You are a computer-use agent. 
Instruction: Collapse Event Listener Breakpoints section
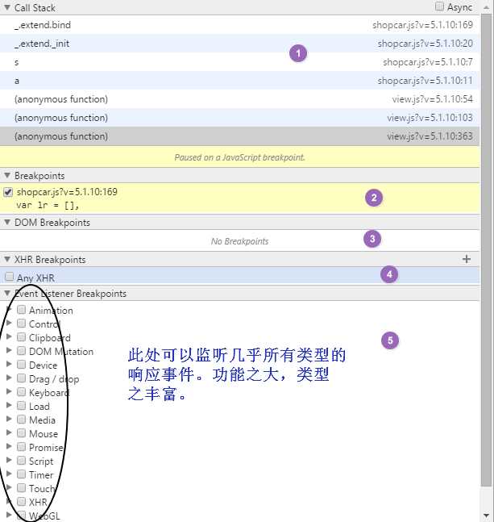tap(7, 293)
